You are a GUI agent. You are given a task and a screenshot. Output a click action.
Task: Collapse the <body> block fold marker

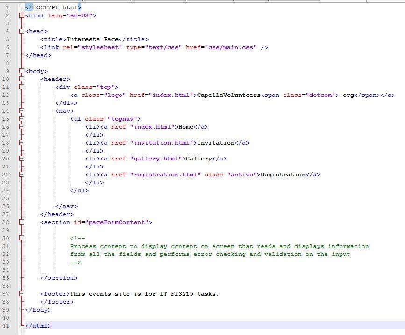[21, 71]
